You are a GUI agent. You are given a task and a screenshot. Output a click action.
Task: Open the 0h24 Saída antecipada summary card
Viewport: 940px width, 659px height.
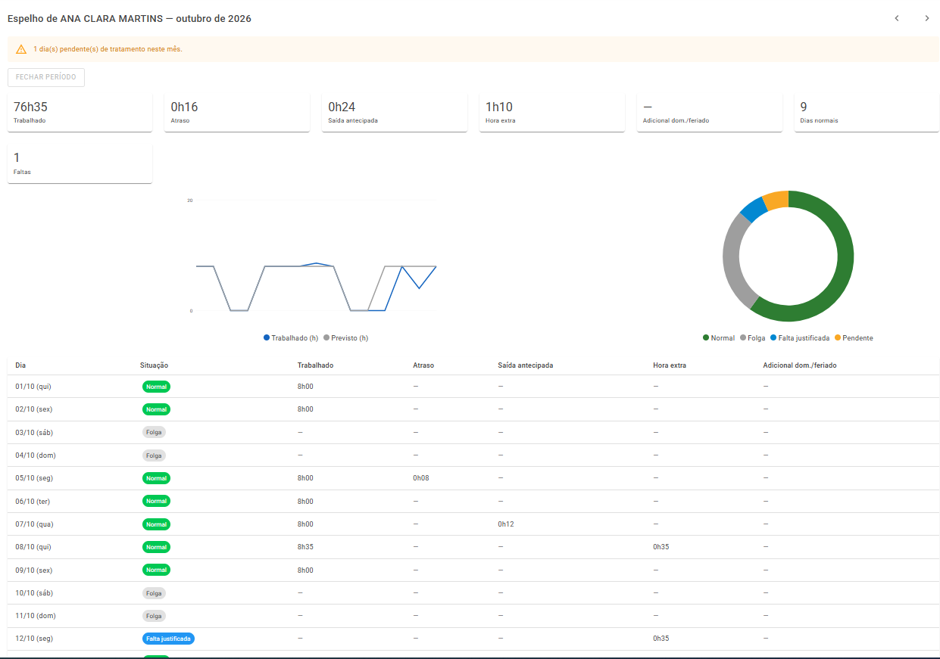[x=395, y=113]
